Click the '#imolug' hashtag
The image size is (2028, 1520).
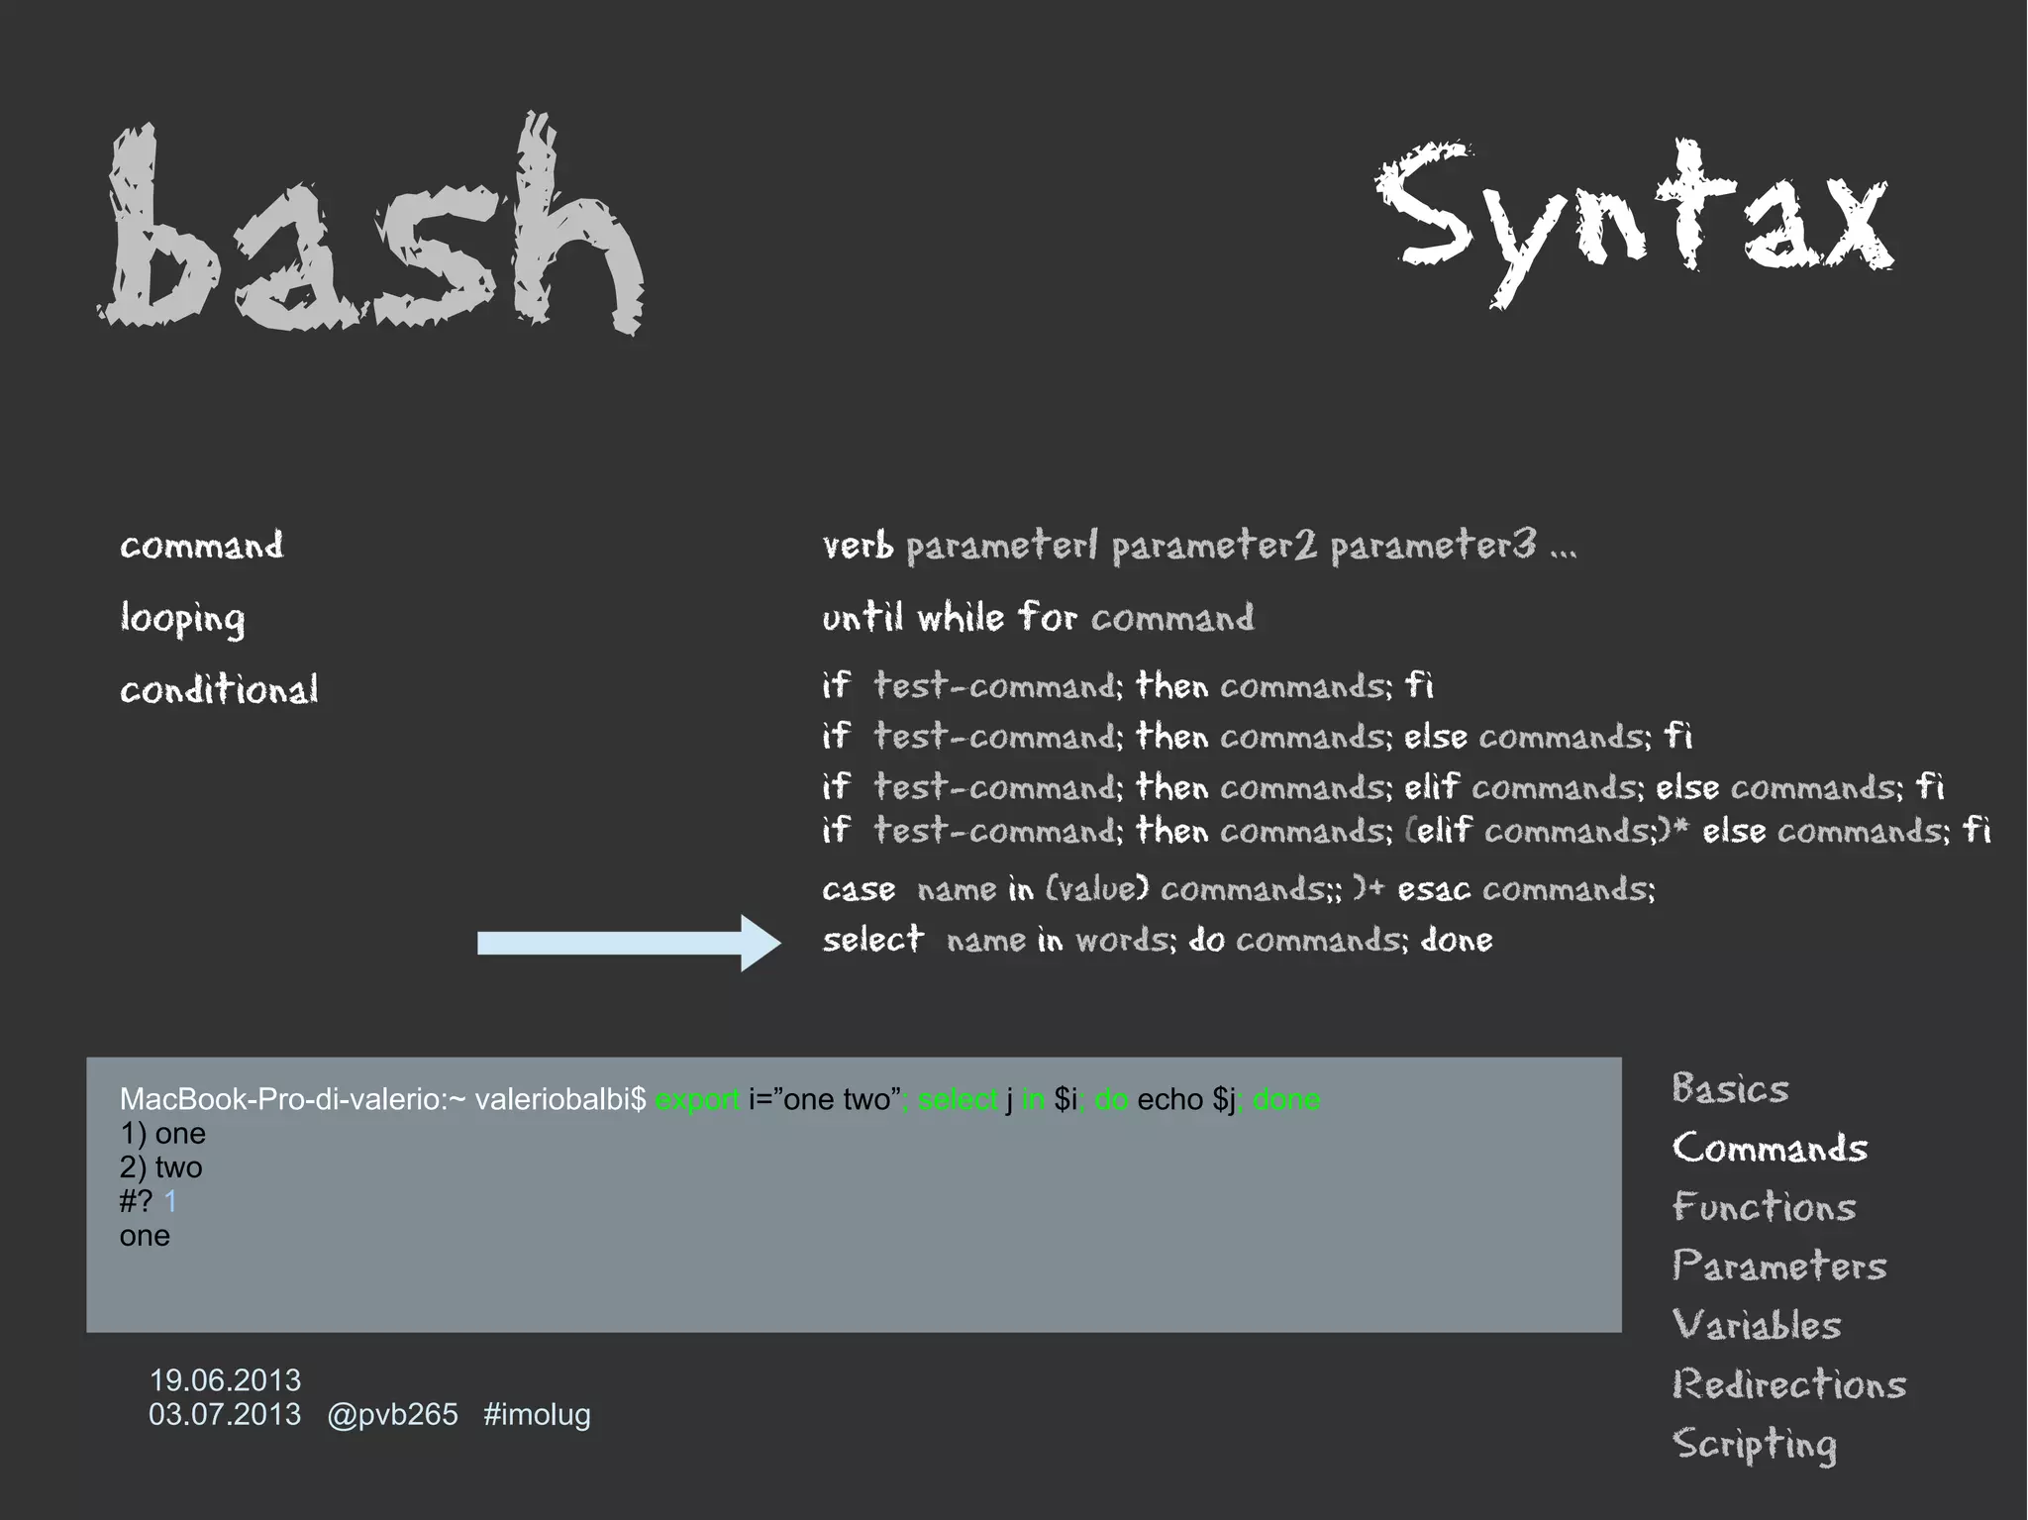[537, 1415]
